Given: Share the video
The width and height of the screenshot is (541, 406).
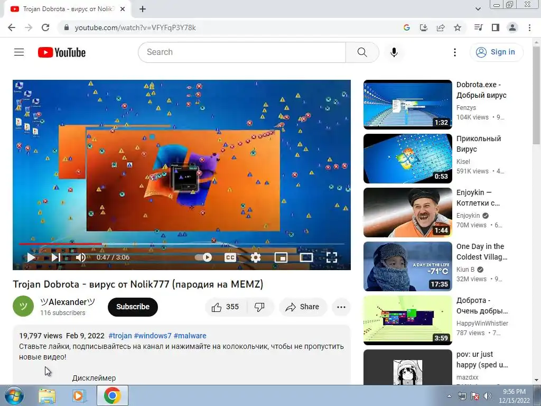Looking at the screenshot, I should (303, 307).
